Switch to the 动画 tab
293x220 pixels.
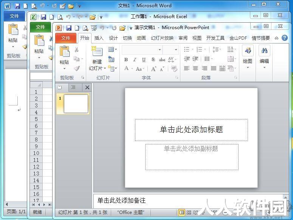pos(141,38)
